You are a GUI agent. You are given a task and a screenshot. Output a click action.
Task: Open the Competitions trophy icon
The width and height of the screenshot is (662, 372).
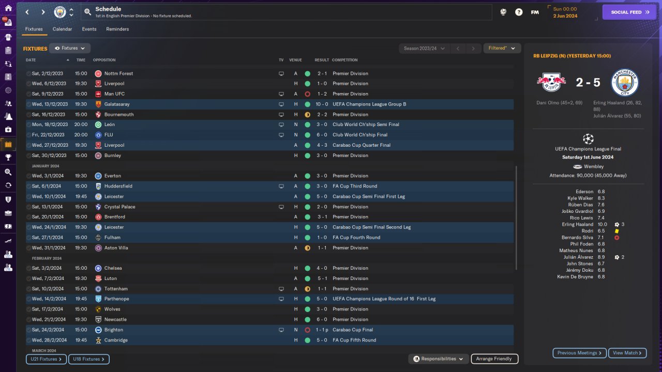8,158
